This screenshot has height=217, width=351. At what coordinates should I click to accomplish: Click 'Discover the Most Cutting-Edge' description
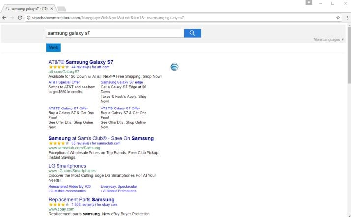(x=102, y=178)
